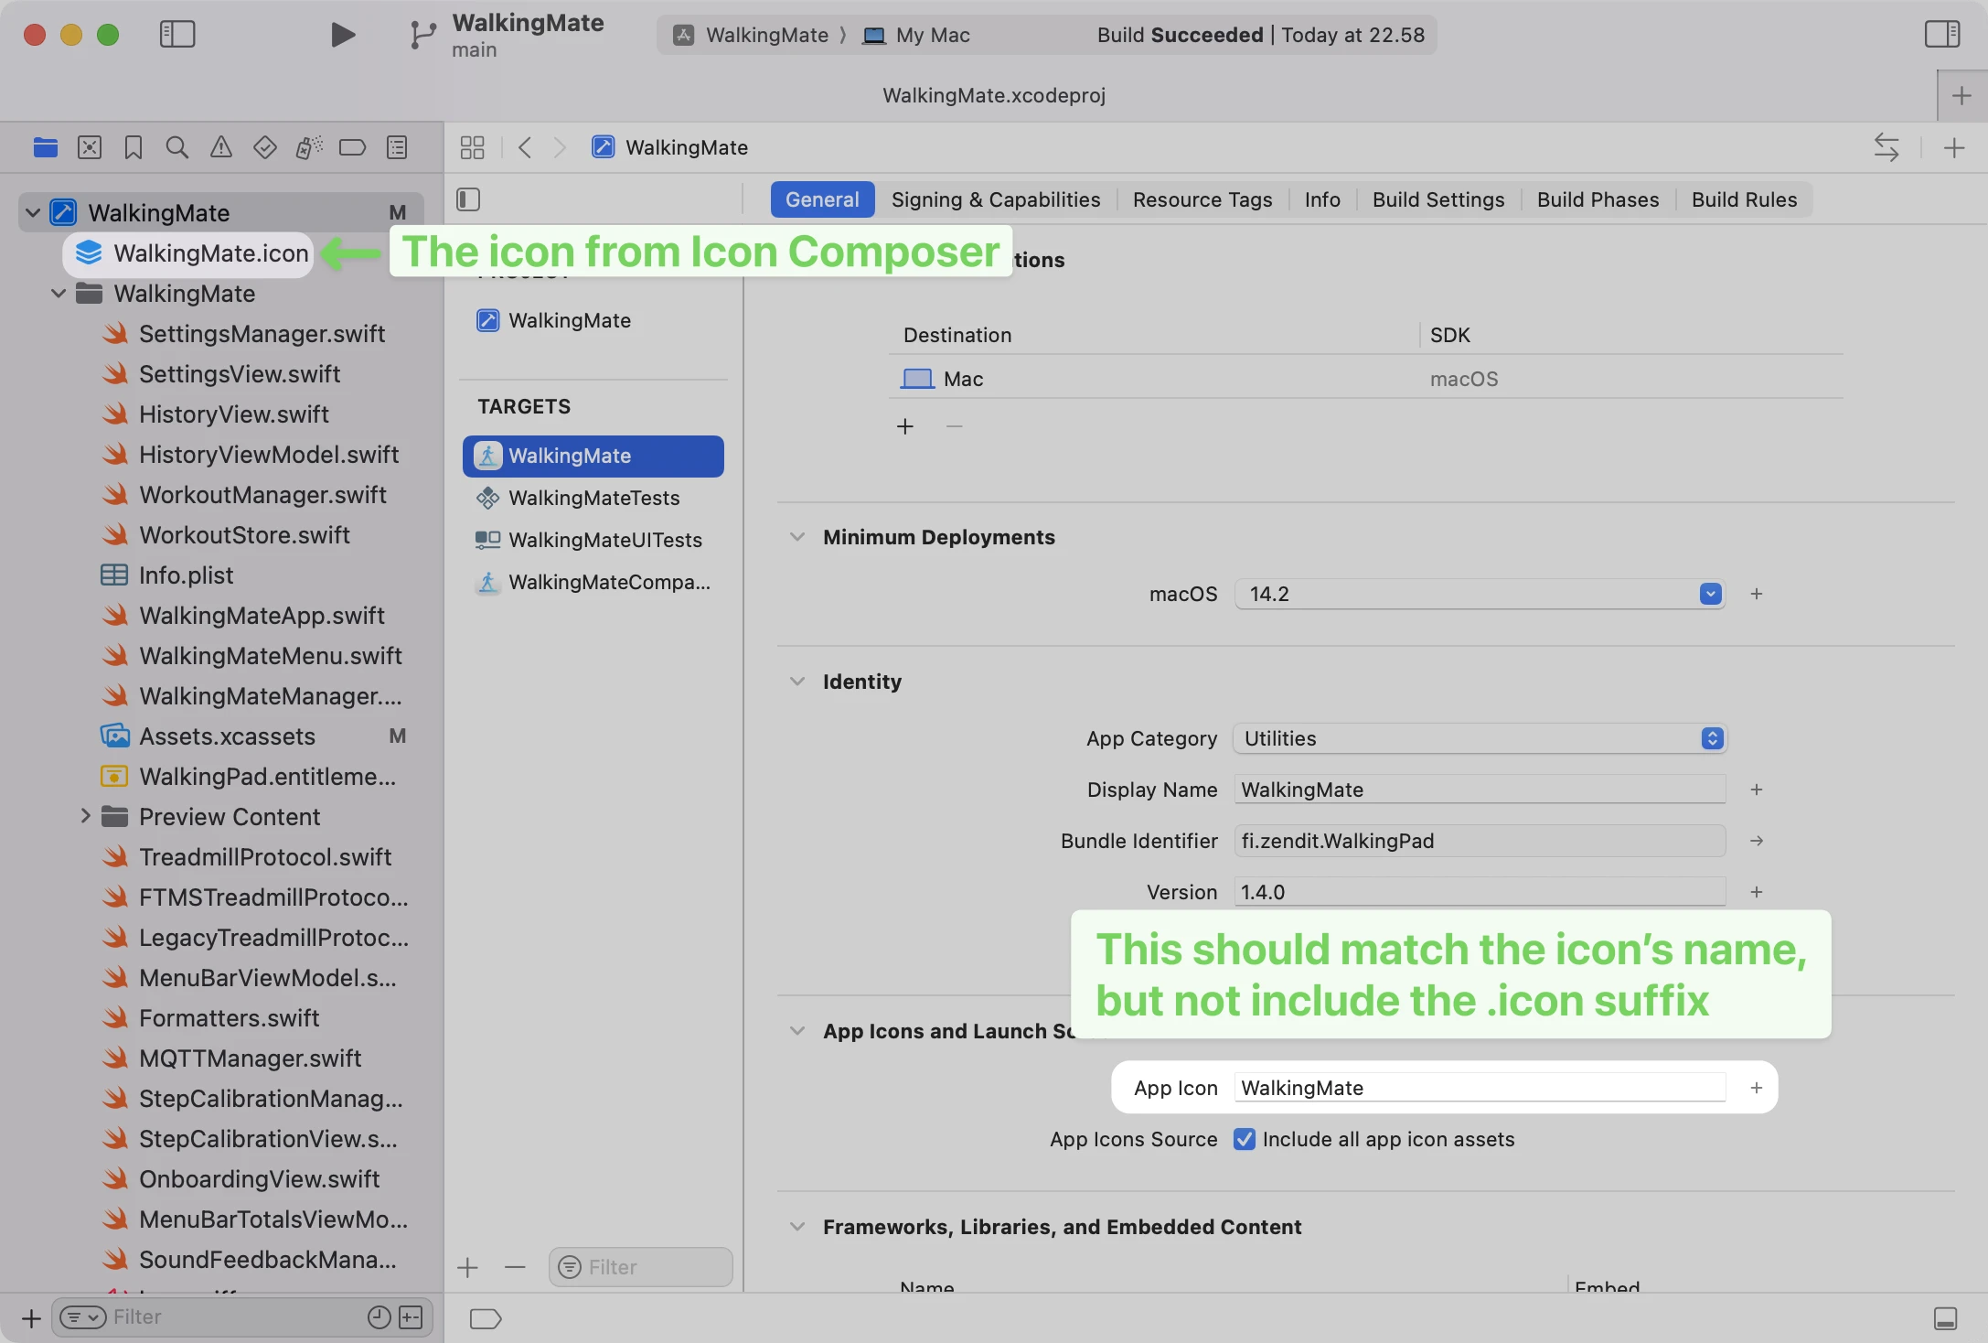Toggle the inspector panel on the right

[x=1941, y=35]
